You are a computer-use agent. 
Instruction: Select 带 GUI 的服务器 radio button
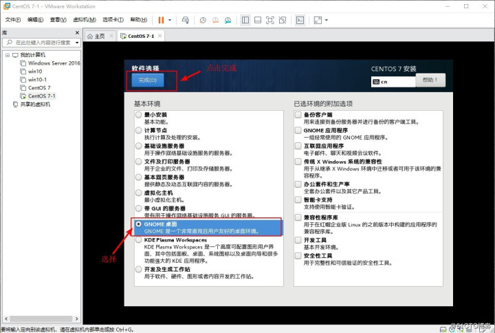coord(138,208)
